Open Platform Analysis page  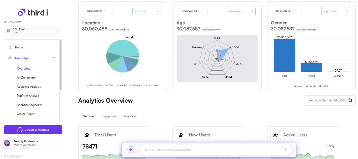click(28, 96)
